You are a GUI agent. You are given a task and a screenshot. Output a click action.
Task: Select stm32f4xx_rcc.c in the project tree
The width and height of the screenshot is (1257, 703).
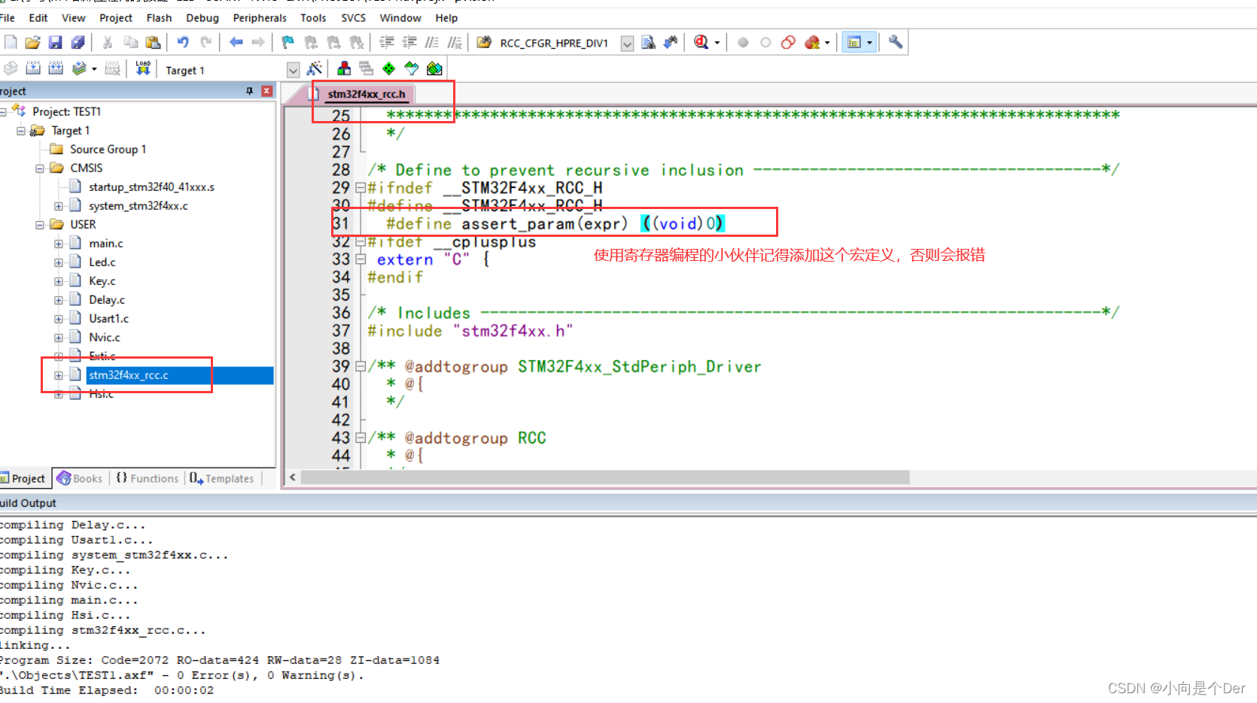129,375
